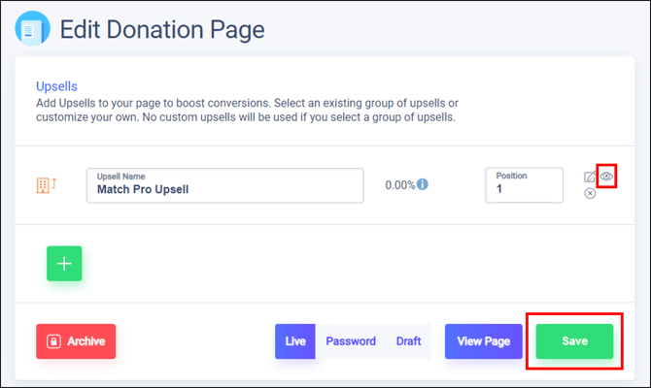Click the Upsells section heading
651x388 pixels.
click(56, 86)
